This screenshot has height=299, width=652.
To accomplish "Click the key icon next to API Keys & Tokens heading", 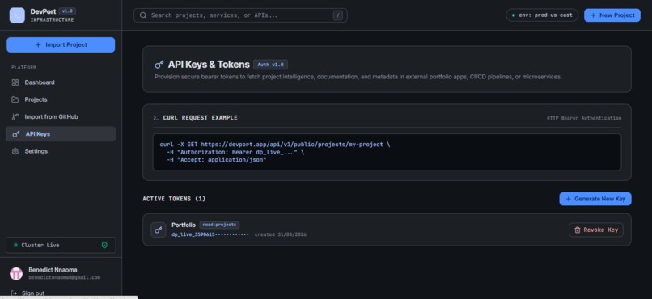I will click(x=159, y=65).
